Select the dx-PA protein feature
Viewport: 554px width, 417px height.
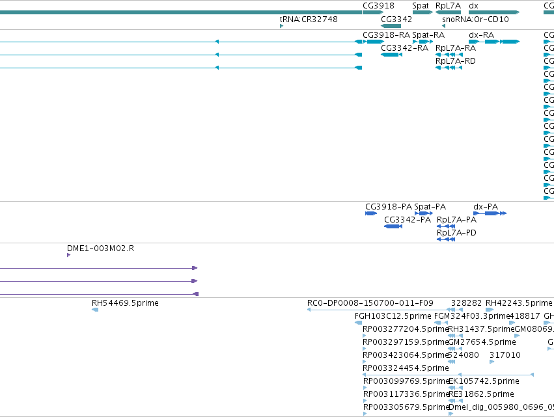(x=490, y=213)
